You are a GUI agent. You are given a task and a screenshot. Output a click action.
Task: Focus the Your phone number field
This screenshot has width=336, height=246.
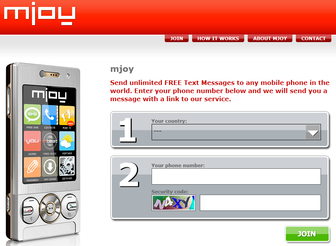pyautogui.click(x=236, y=176)
